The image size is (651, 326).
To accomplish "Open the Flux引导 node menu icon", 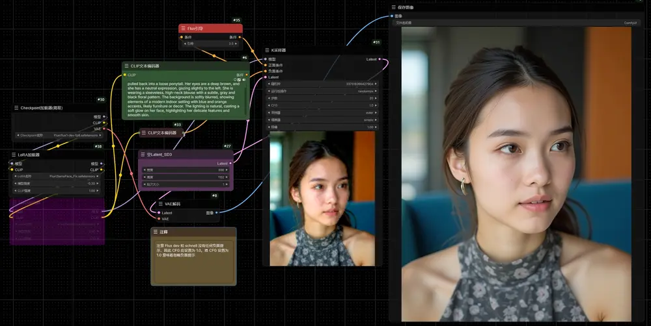I will click(x=183, y=29).
